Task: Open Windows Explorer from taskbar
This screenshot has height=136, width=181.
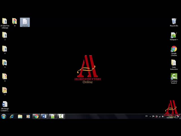Action: coord(20,116)
